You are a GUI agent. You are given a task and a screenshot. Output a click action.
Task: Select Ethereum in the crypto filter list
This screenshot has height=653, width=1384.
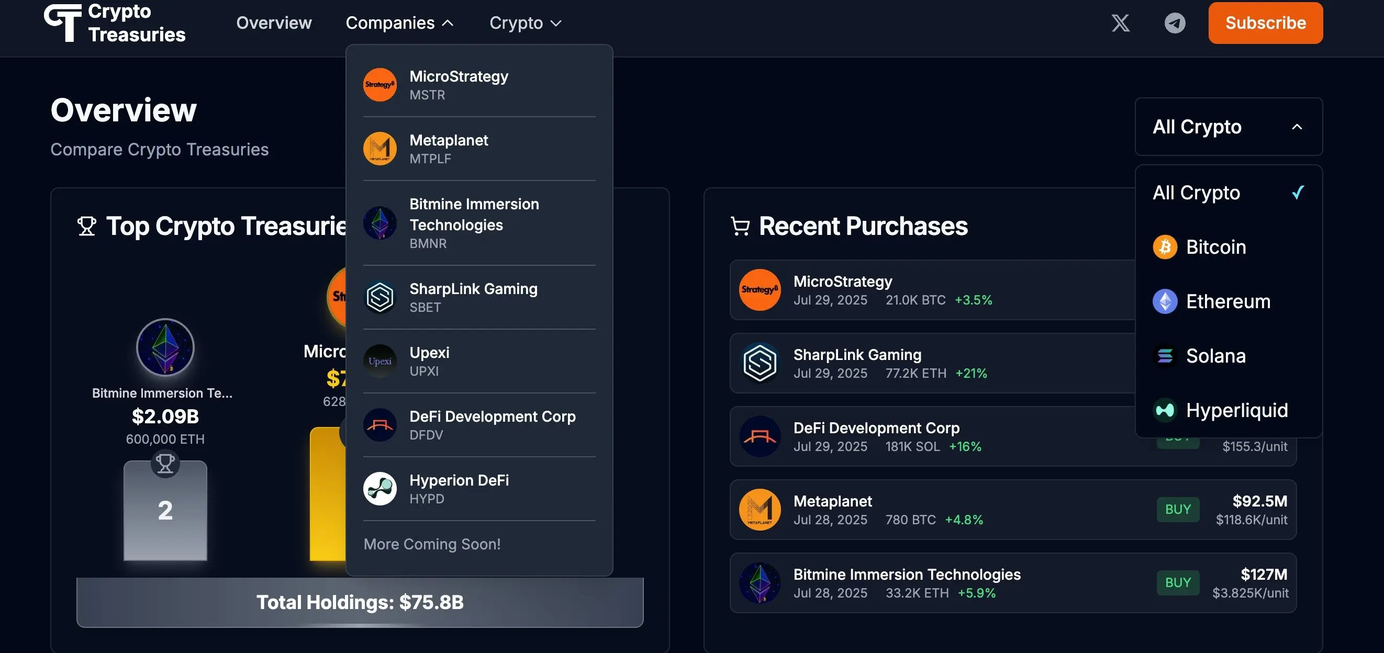[x=1227, y=301]
